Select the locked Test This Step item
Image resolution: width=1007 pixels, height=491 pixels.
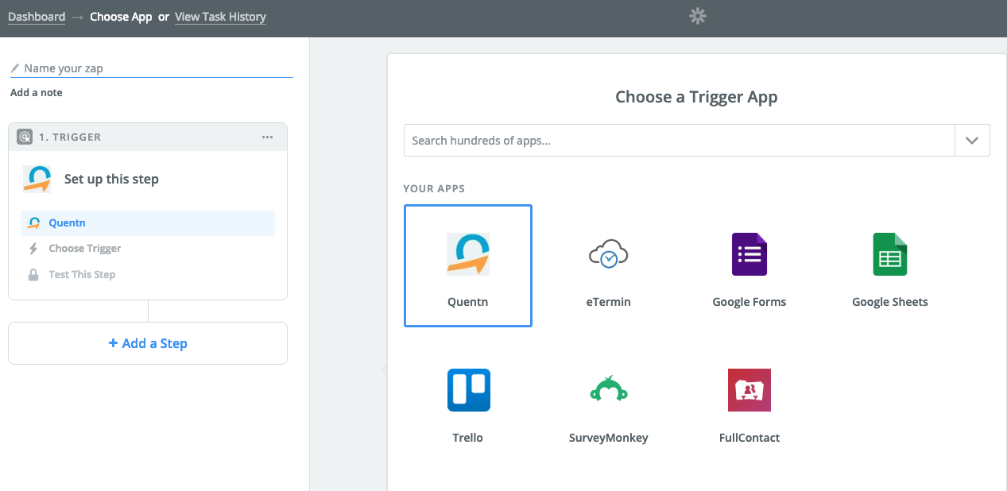pyautogui.click(x=82, y=275)
